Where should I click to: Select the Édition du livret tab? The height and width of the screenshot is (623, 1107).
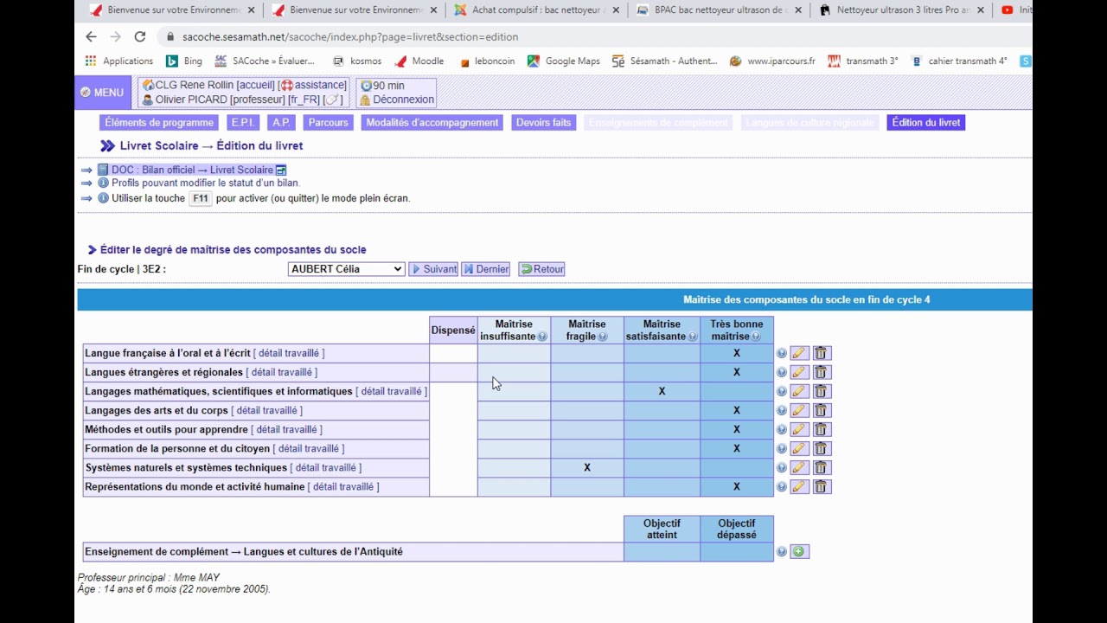click(926, 123)
